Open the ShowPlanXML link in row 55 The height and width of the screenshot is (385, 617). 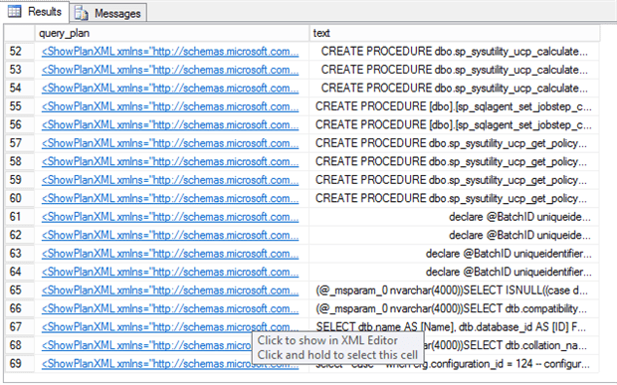pos(170,106)
